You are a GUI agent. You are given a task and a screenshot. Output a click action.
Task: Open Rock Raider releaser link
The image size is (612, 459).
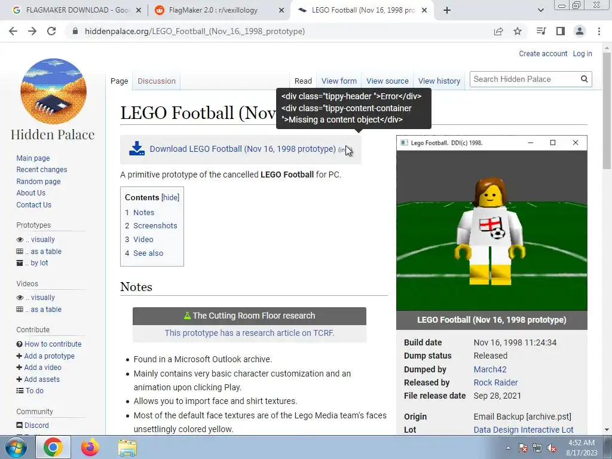pyautogui.click(x=495, y=382)
